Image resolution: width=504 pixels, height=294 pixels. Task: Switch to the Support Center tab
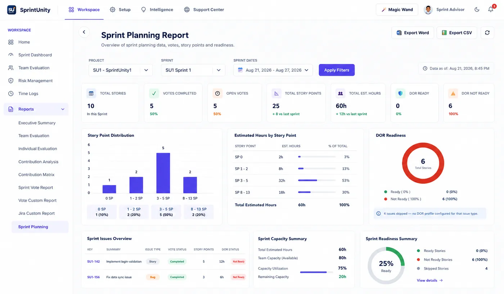pos(204,10)
